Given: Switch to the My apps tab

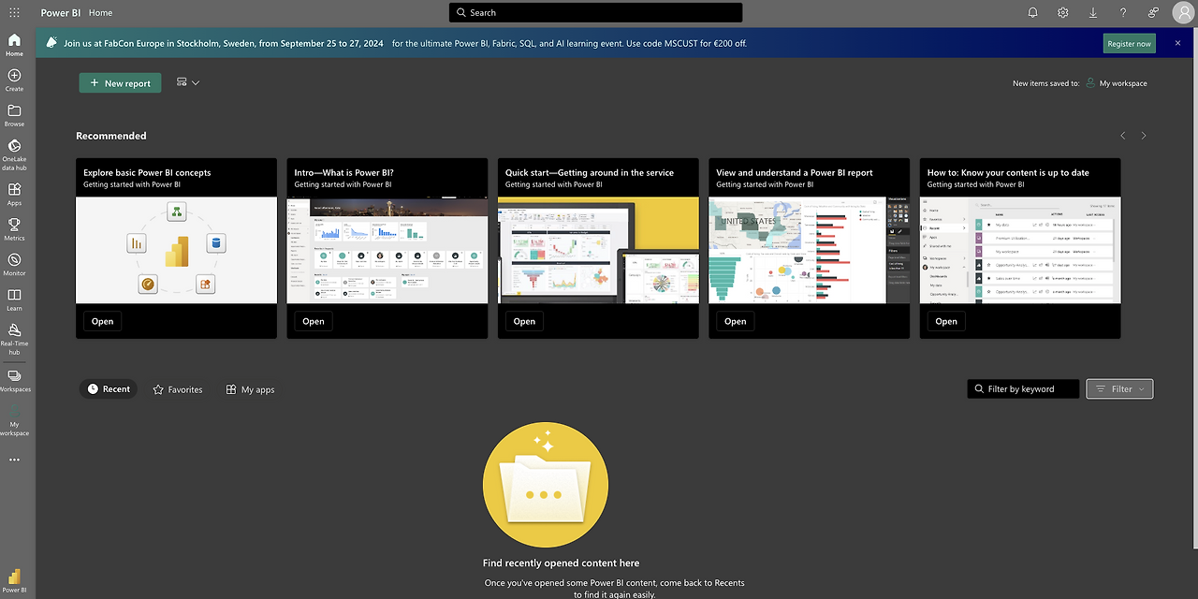Looking at the screenshot, I should pos(250,389).
